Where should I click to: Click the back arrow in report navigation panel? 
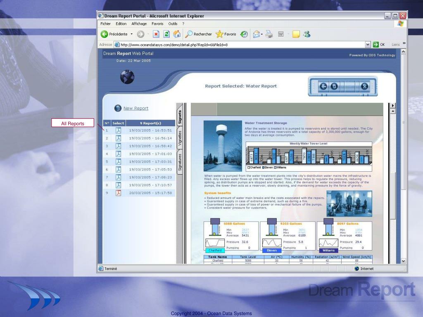point(323,86)
